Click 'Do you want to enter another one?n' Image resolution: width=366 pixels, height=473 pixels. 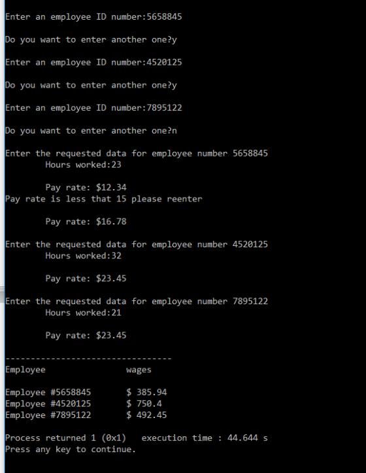point(91,131)
